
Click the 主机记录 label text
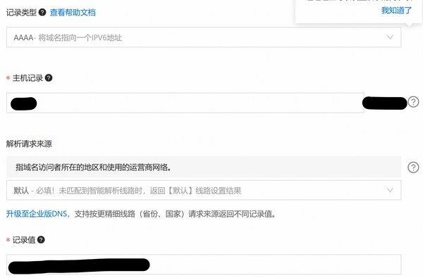(27, 78)
